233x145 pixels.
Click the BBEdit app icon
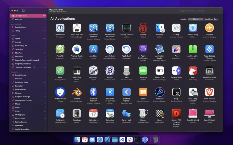[x=110, y=70]
